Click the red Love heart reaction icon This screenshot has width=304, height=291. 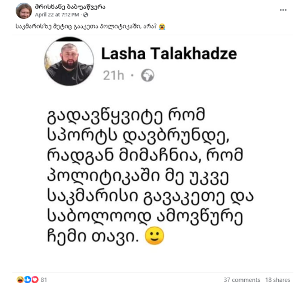pyautogui.click(x=35, y=280)
